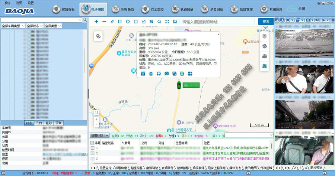Toggle traffic light layer on map
The image size is (335, 176).
pyautogui.click(x=265, y=36)
